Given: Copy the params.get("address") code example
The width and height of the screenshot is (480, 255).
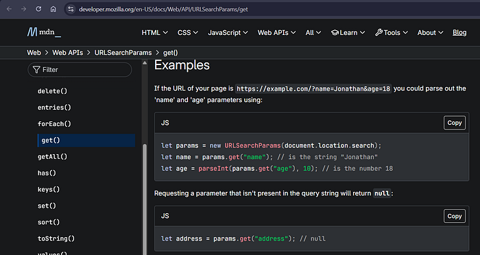Looking at the screenshot, I should click(455, 216).
